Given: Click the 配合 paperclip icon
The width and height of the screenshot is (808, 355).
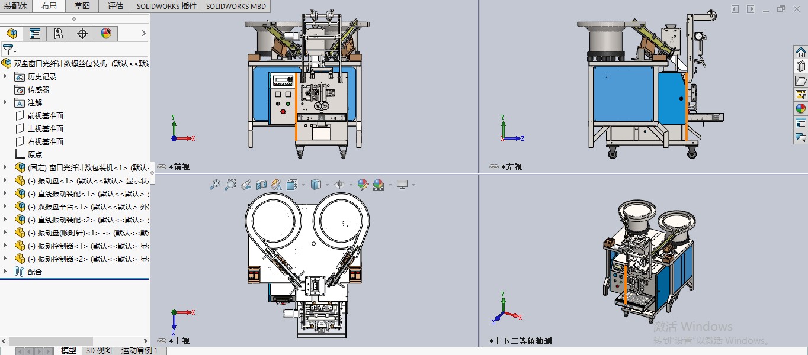Looking at the screenshot, I should (19, 272).
